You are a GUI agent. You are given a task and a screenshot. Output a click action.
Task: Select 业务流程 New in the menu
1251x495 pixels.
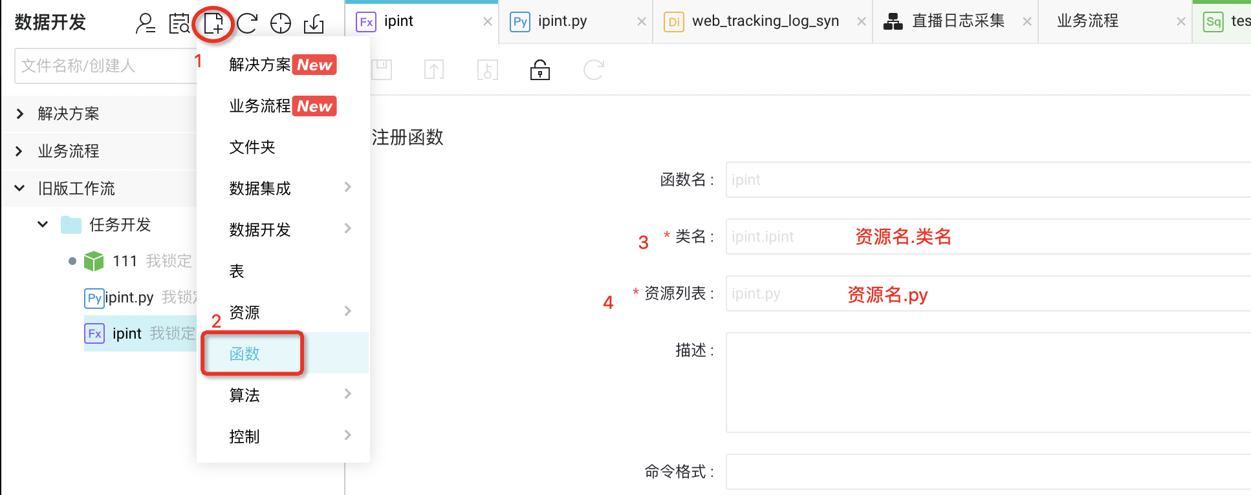pos(283,106)
